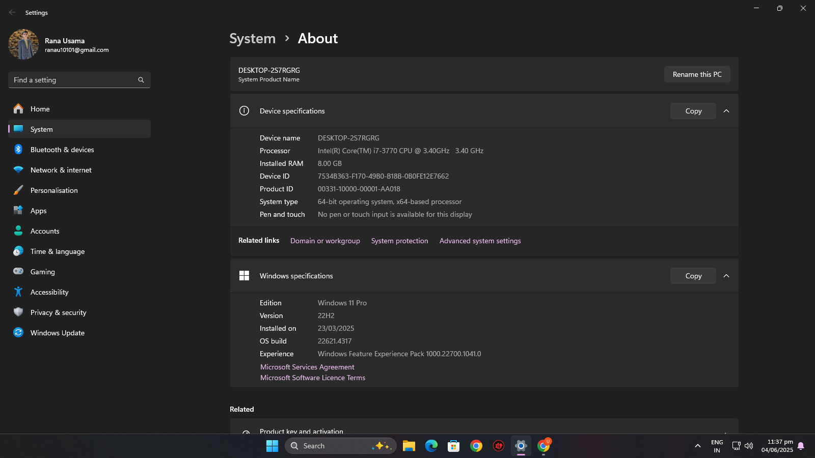Image resolution: width=815 pixels, height=458 pixels.
Task: Select System in the navigation pane
Action: 41,129
